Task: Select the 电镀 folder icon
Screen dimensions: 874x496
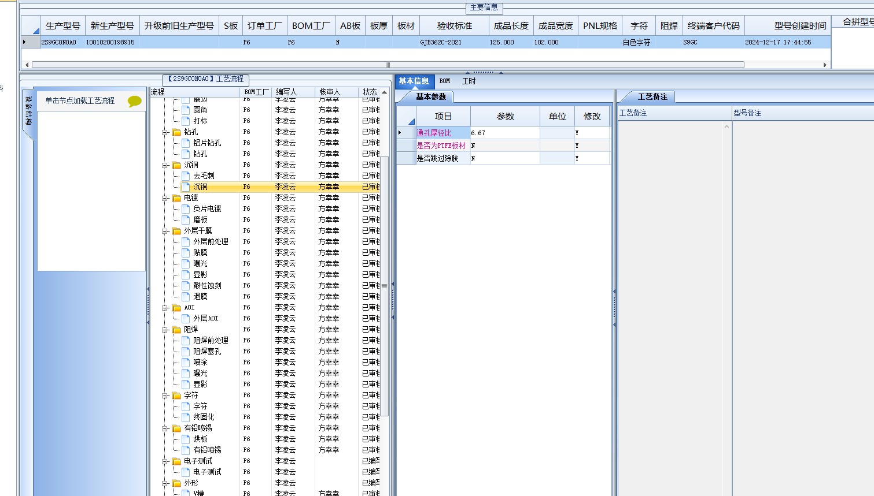Action: pos(176,198)
